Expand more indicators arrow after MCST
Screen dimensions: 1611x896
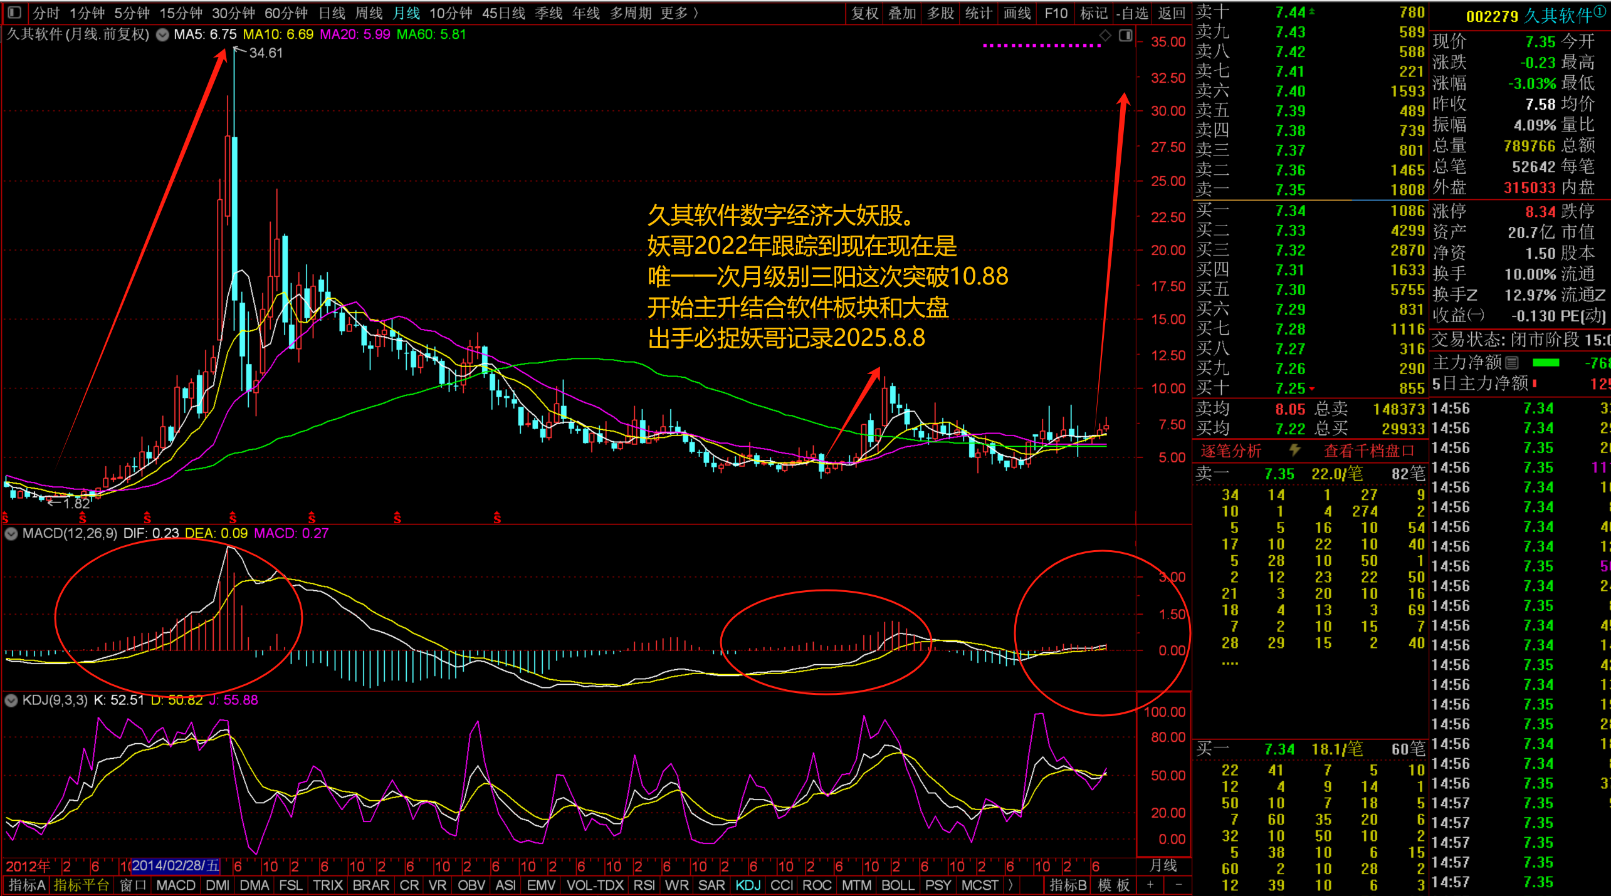pos(1010,885)
